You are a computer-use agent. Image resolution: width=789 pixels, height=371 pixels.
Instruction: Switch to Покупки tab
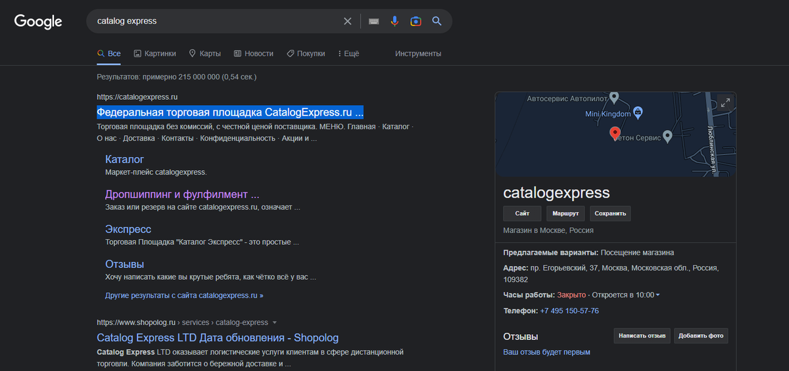306,53
